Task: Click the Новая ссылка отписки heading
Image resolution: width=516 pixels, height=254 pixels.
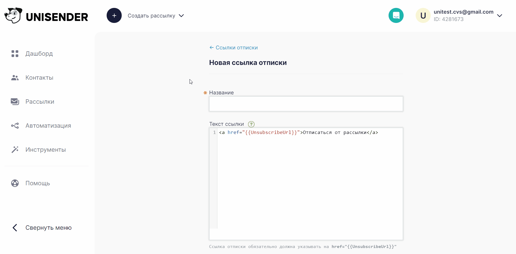Action: point(248,62)
